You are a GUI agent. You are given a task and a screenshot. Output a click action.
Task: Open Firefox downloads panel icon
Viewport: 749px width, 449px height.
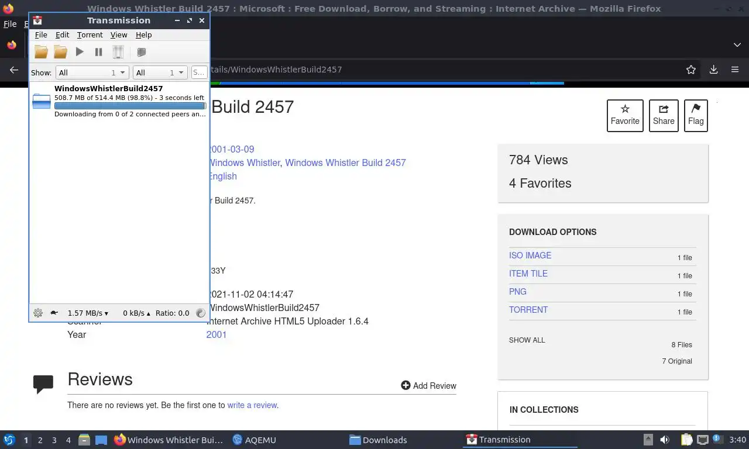(x=713, y=70)
